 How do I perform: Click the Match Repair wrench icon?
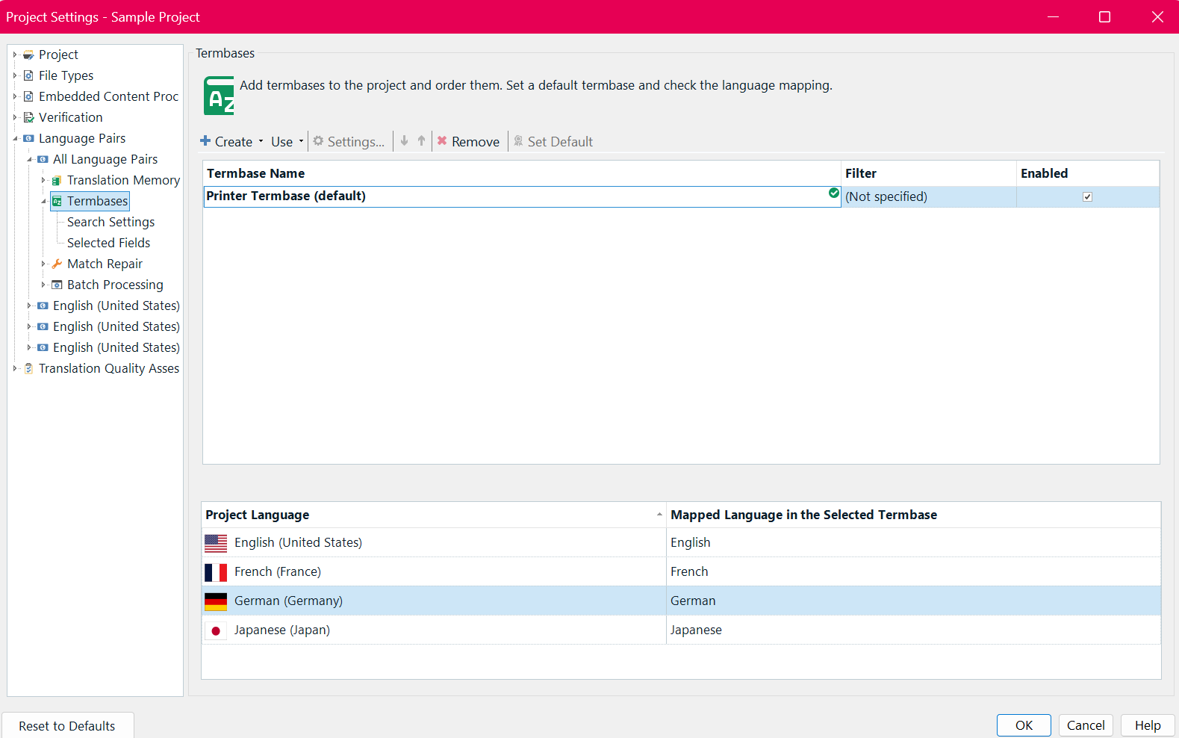57,264
